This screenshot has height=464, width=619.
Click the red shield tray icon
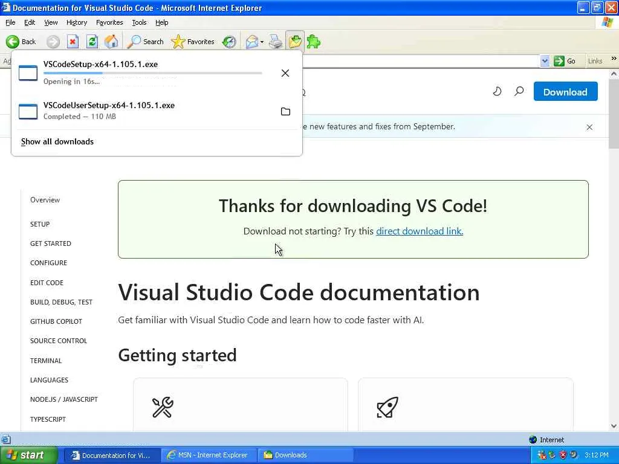563,455
